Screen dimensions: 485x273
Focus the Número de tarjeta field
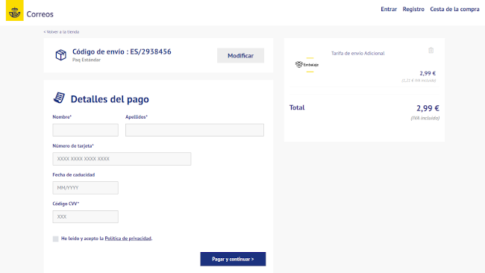[x=122, y=159]
